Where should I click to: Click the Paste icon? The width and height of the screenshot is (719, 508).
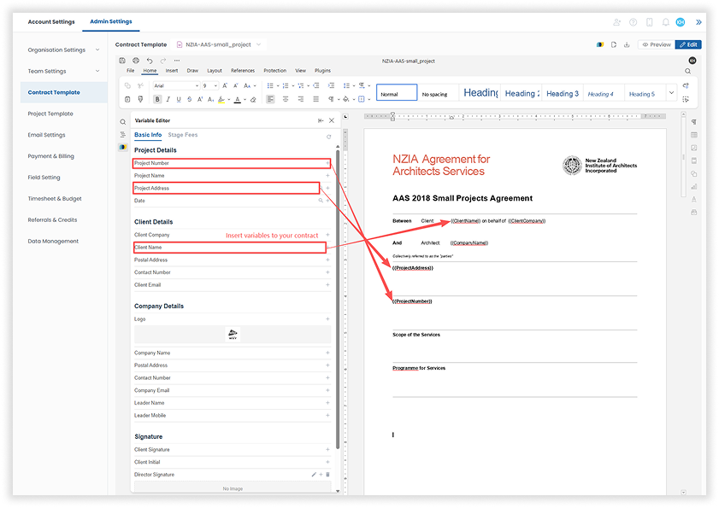pyautogui.click(x=127, y=99)
